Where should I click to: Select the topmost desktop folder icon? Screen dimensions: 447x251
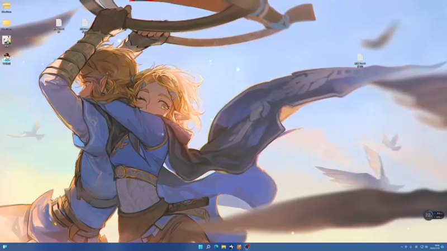coord(6,7)
